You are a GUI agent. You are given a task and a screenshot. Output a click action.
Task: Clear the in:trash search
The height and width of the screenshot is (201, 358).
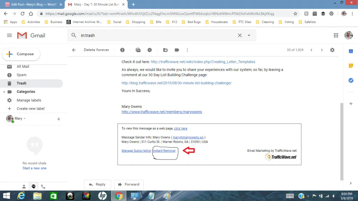pos(240,35)
